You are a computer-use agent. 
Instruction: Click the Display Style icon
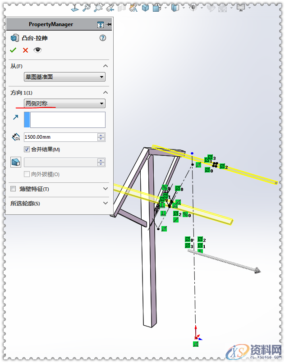[x=157, y=8]
